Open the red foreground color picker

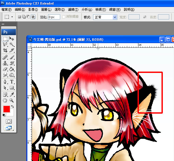pyautogui.click(x=7, y=109)
